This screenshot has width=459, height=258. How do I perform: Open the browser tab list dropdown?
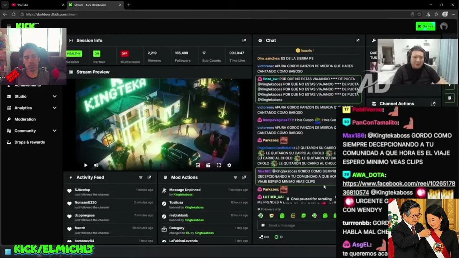[5, 5]
